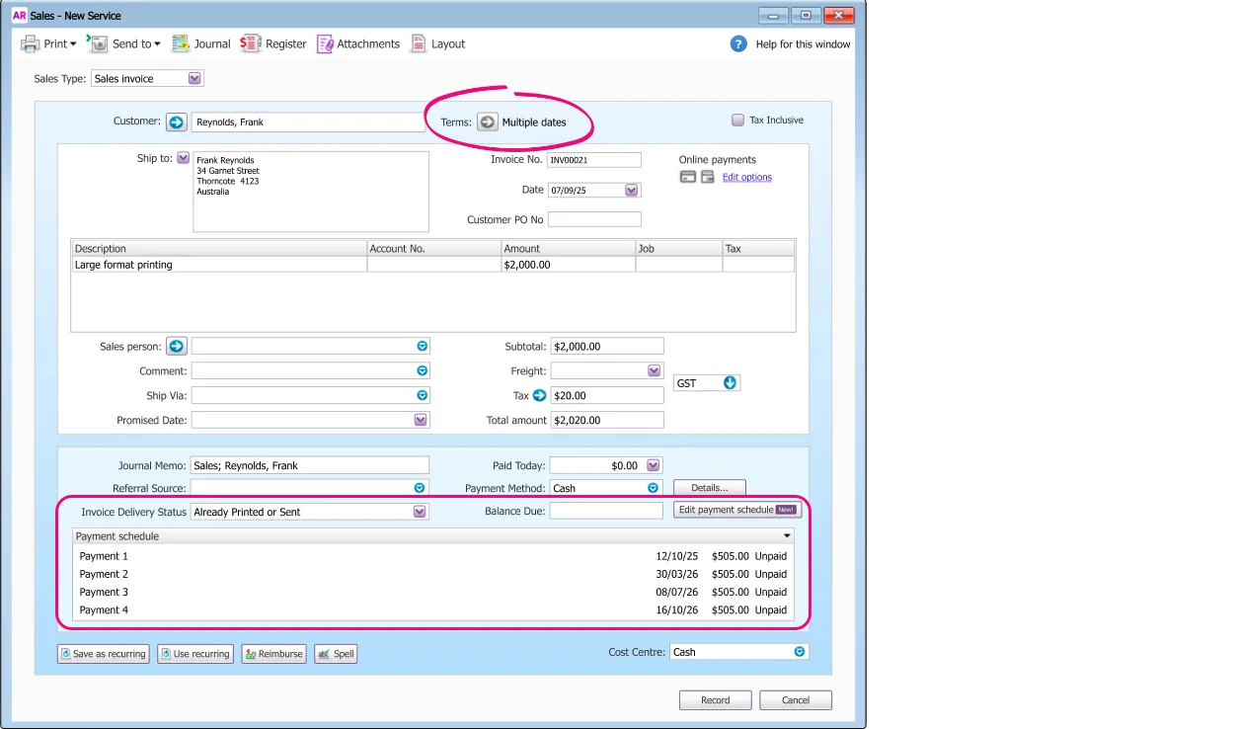Expand the Freight dropdown
The height and width of the screenshot is (729, 1236).
654,370
